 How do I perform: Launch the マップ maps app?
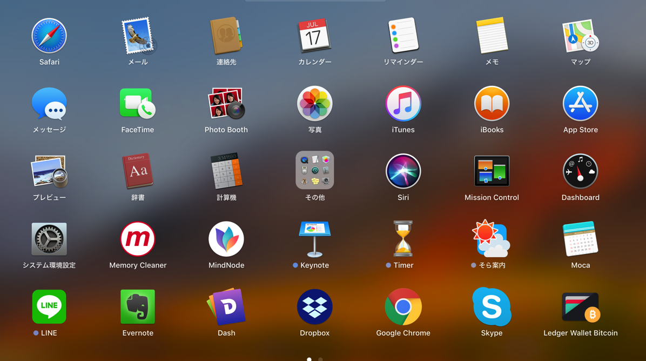581,36
